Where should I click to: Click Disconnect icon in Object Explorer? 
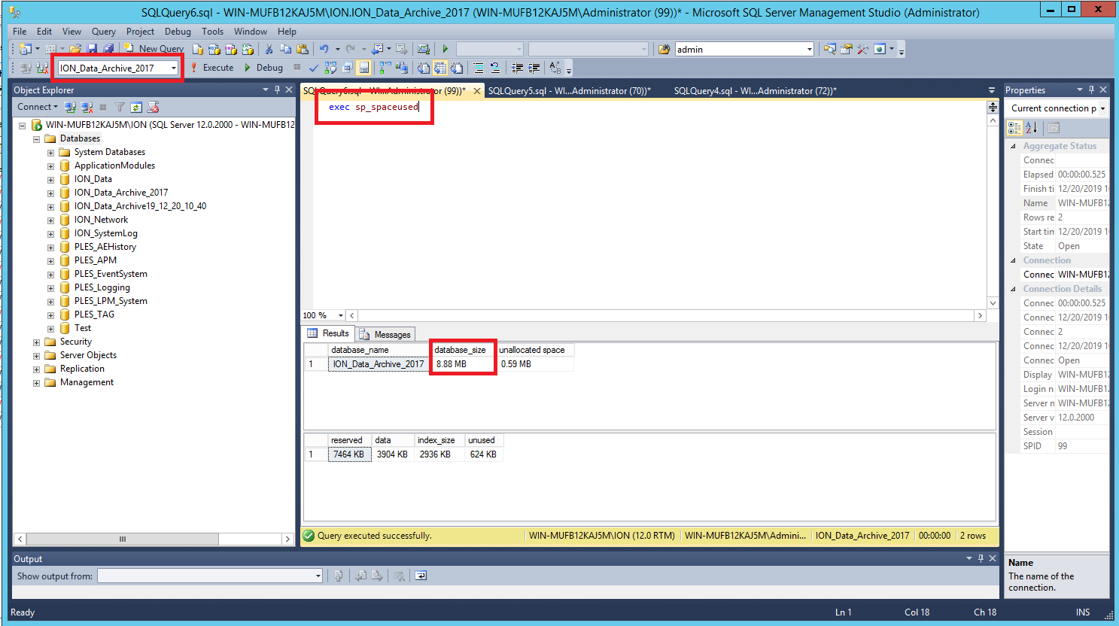[x=87, y=107]
